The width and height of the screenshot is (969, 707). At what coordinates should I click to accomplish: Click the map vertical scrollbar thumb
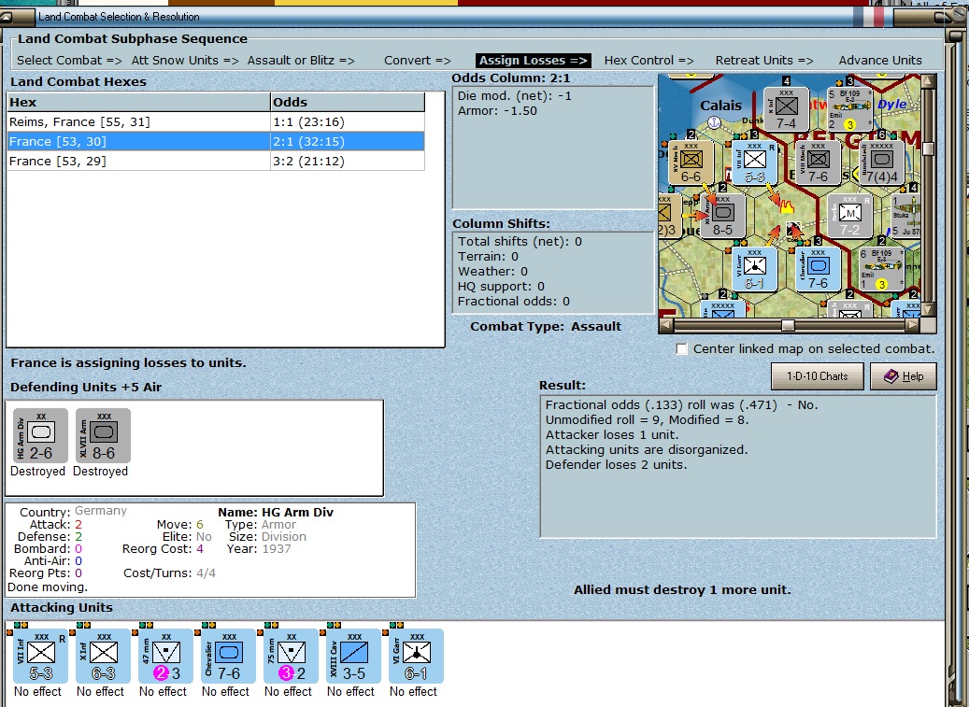point(928,148)
